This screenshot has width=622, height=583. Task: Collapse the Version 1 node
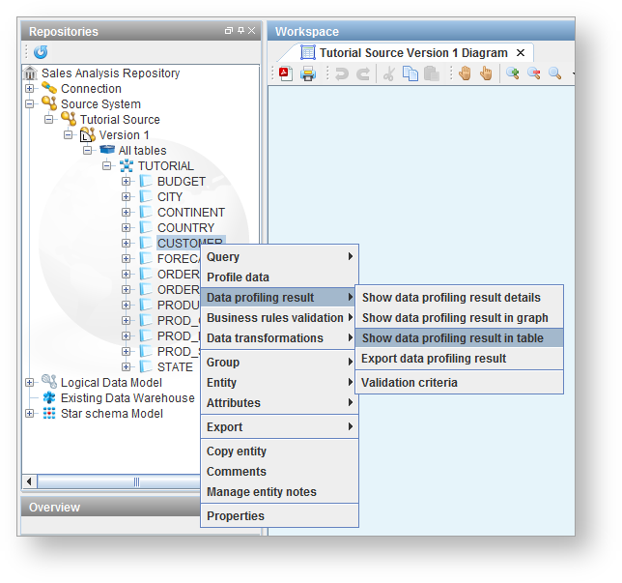point(69,134)
